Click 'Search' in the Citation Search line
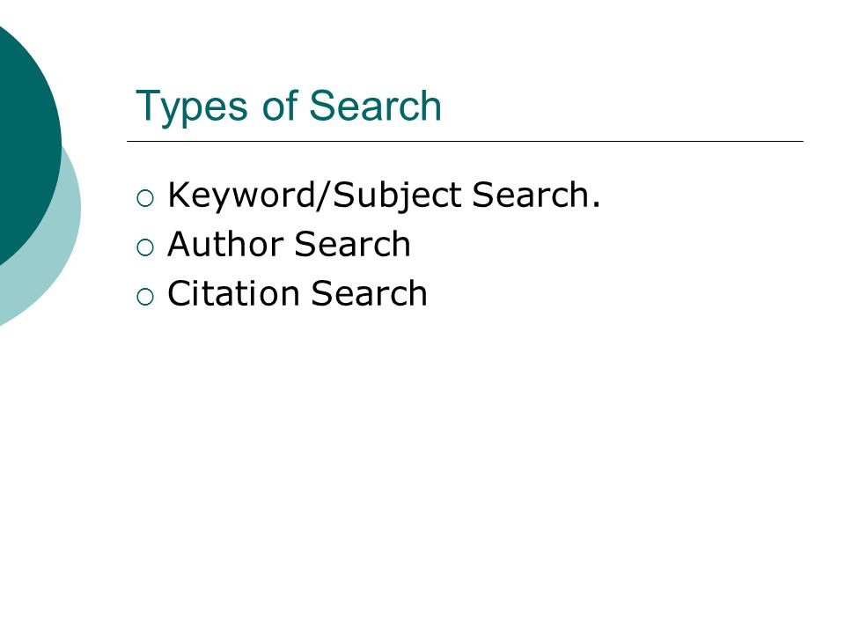Screen dimensions: 845x634 pos(369,294)
